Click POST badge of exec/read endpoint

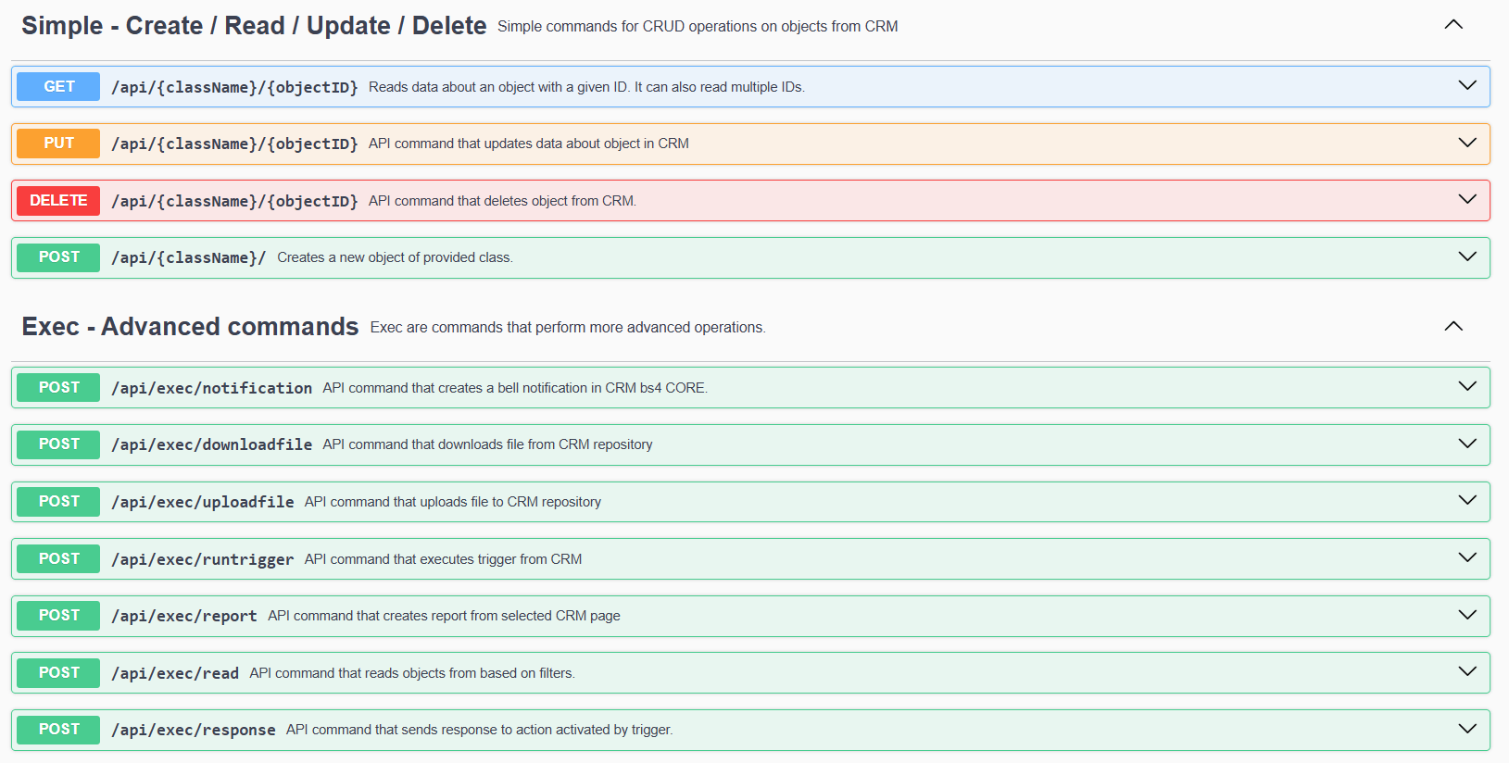click(x=58, y=672)
